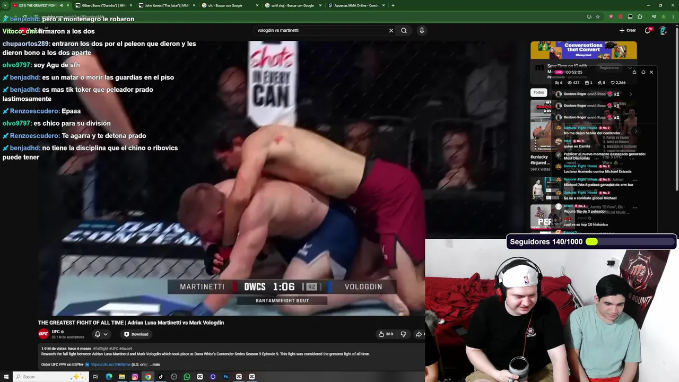Expand UFC notification bell dropdown
Viewport: 679px width, 382px height.
101,334
